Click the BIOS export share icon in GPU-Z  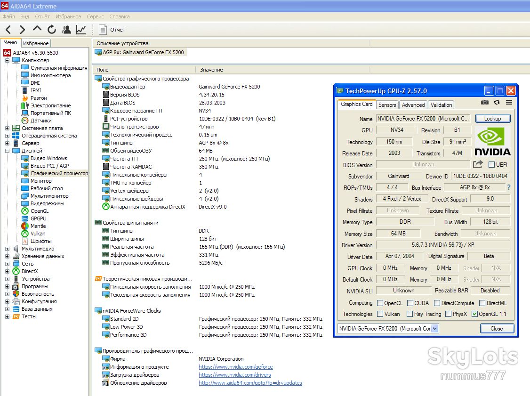click(478, 164)
